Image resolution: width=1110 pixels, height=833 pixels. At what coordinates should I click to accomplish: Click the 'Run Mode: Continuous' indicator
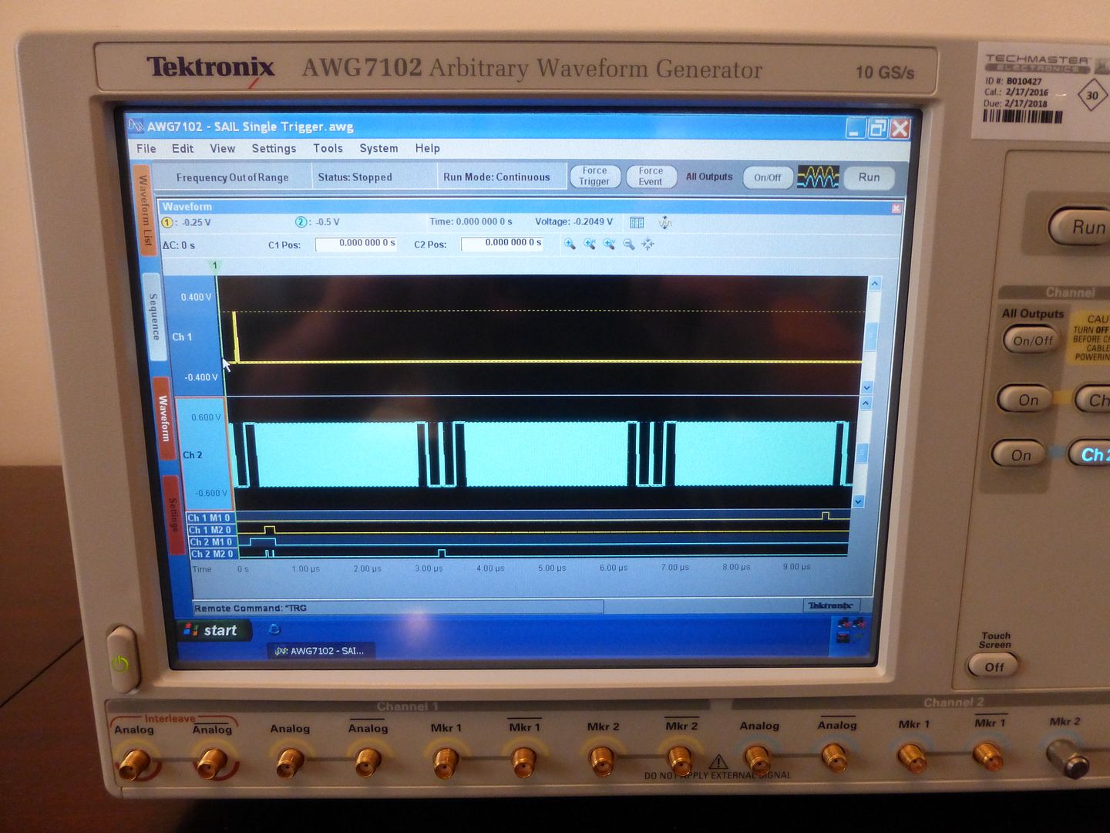tap(496, 177)
